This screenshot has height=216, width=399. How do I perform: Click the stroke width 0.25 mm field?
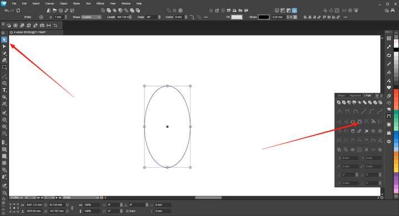pyautogui.click(x=278, y=17)
